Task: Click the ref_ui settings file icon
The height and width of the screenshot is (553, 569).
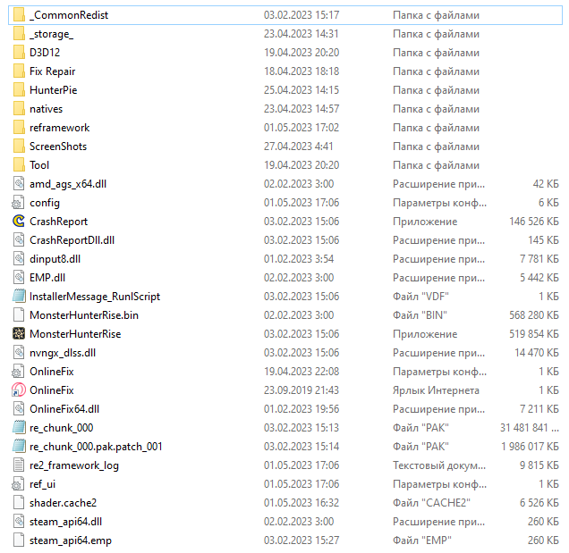Action: coord(19,484)
